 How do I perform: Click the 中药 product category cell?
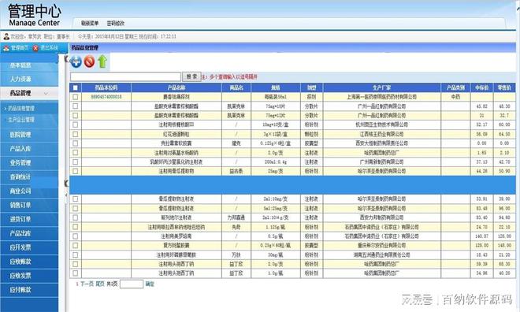[x=455, y=97]
